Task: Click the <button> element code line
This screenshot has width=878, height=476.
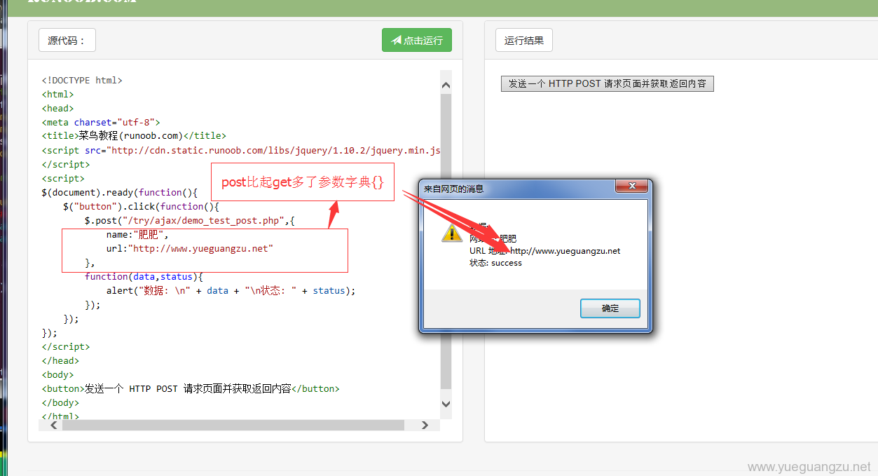Action: point(191,388)
